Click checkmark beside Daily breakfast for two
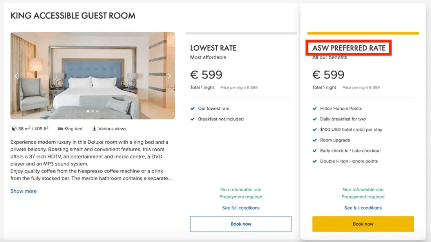This screenshot has width=431, height=242. 315,119
